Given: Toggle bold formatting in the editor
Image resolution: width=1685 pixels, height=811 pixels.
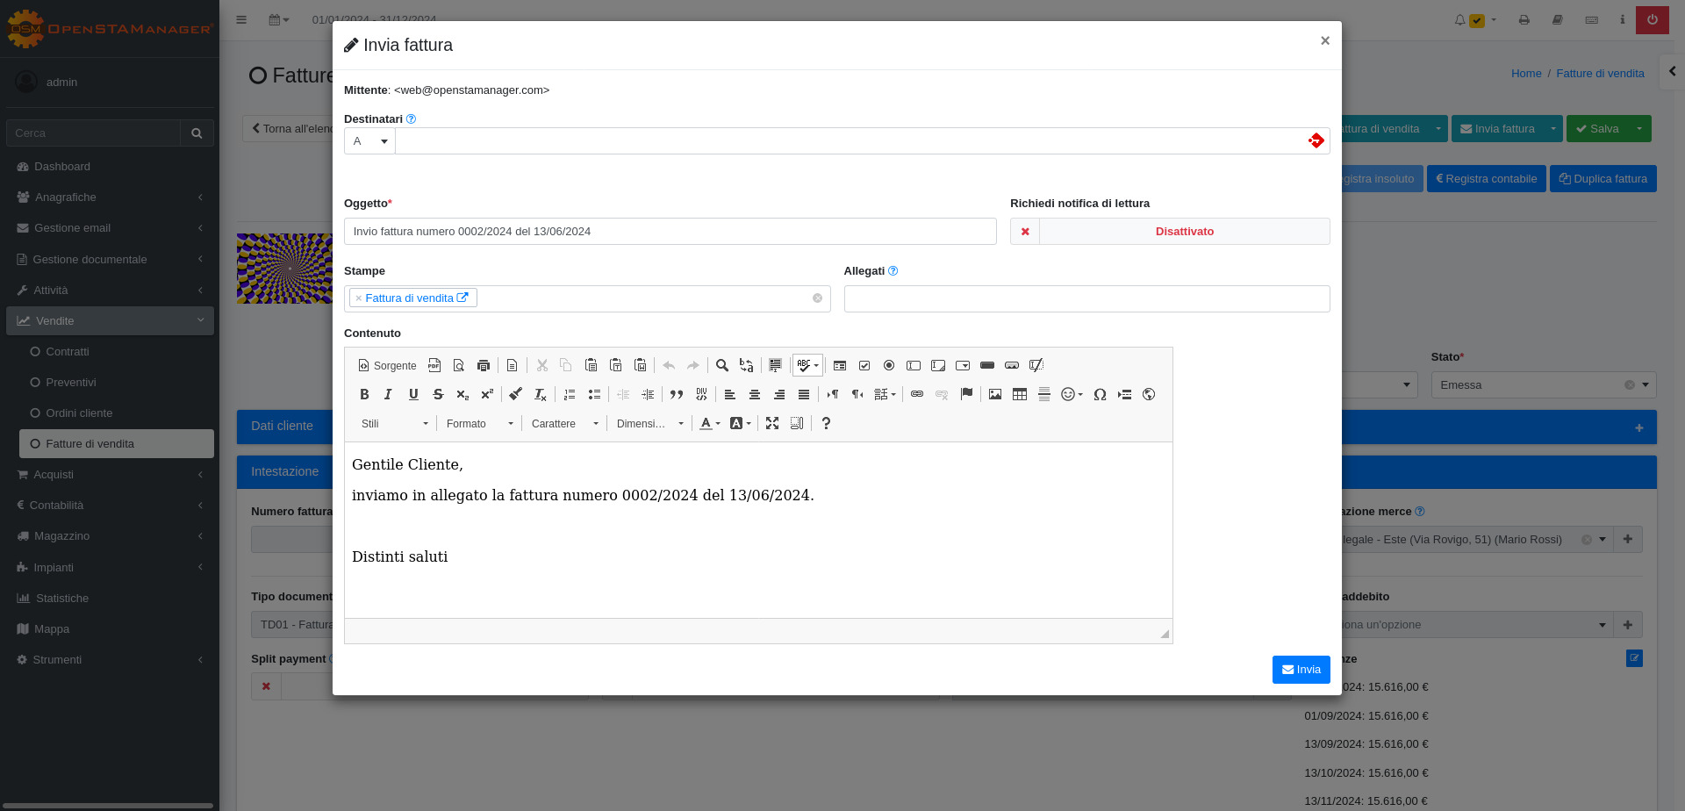Looking at the screenshot, I should pyautogui.click(x=364, y=395).
